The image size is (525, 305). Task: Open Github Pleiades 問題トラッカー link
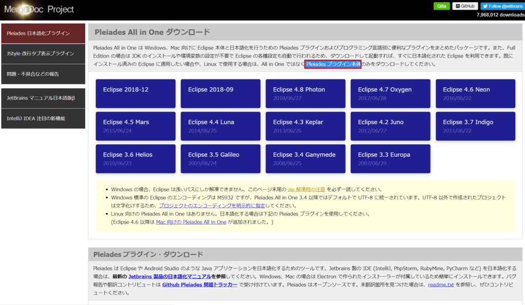200,284
